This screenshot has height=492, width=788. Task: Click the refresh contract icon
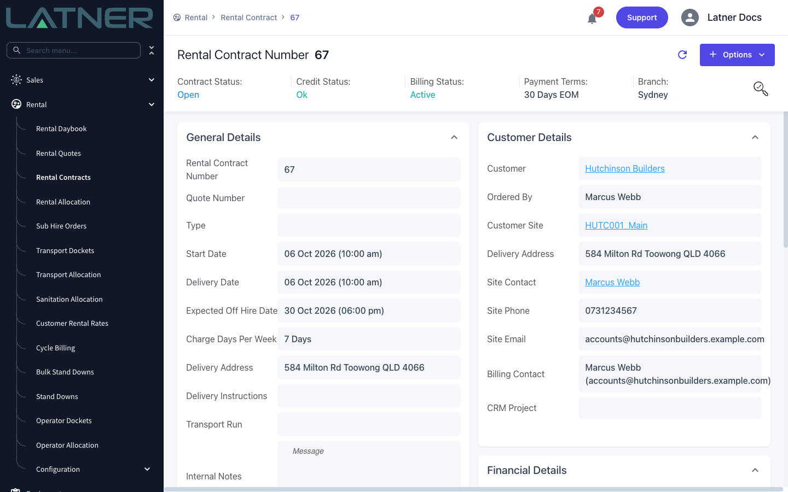point(682,55)
